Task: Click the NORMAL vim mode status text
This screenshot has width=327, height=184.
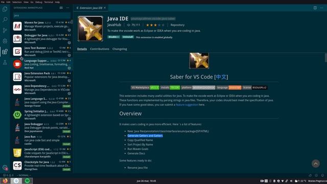Action: [24, 175]
